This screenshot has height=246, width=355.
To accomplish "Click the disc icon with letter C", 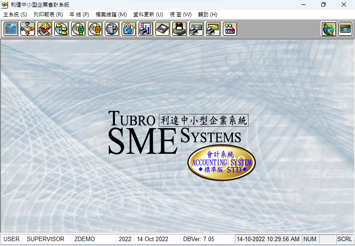I will pos(78,29).
